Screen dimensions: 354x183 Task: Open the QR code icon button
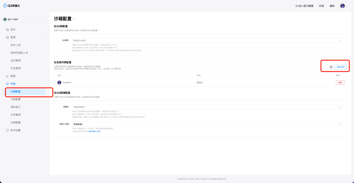pos(331,67)
